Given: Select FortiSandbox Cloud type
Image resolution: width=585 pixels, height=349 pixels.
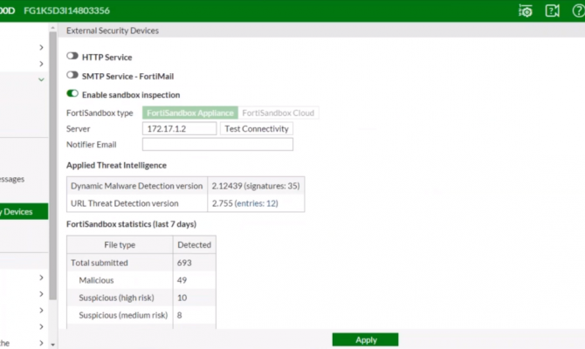Looking at the screenshot, I should (x=278, y=113).
